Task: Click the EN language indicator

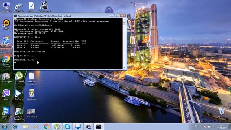Action: [x=196, y=126]
